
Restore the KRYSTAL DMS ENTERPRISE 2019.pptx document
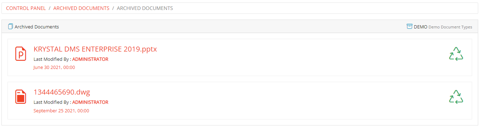(x=456, y=54)
